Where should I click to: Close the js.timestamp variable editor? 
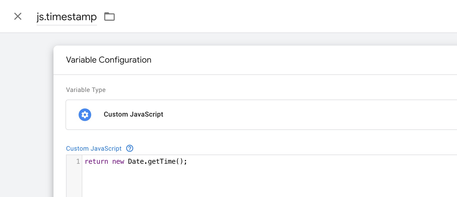(18, 16)
